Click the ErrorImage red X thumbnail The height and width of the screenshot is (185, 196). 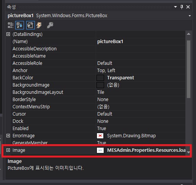click(x=100, y=136)
